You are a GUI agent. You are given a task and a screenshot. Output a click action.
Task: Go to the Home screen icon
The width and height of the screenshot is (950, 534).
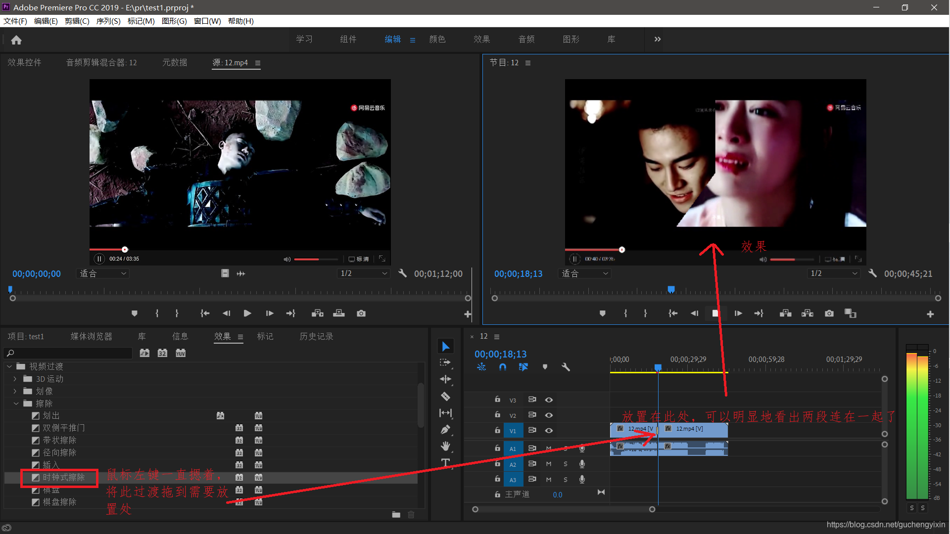tap(16, 40)
